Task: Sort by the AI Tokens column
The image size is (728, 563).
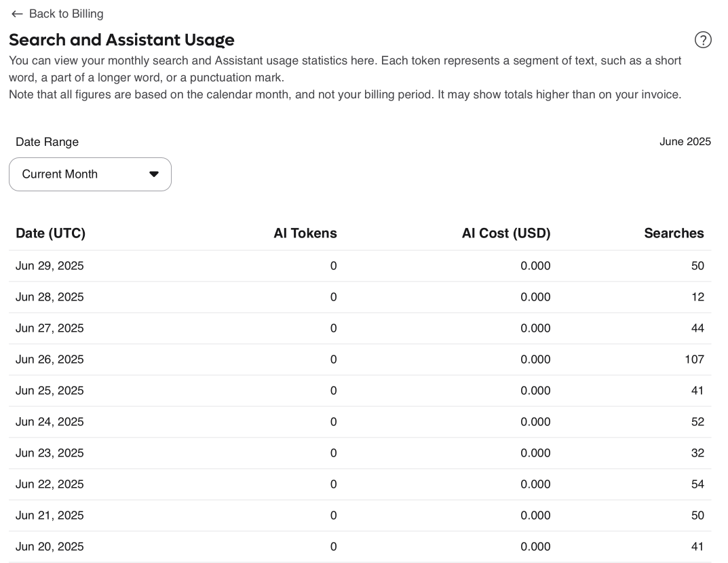Action: (305, 233)
